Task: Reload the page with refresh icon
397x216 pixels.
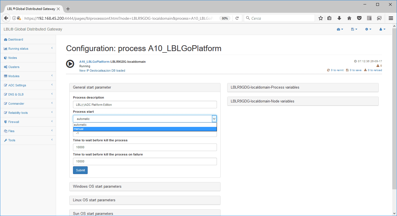Action: tap(237, 18)
